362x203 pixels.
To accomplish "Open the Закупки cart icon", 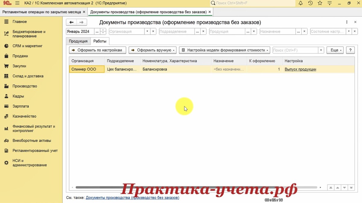I will 6,66.
